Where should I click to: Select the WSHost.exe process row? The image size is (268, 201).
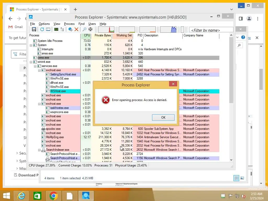pyautogui.click(x=124, y=91)
